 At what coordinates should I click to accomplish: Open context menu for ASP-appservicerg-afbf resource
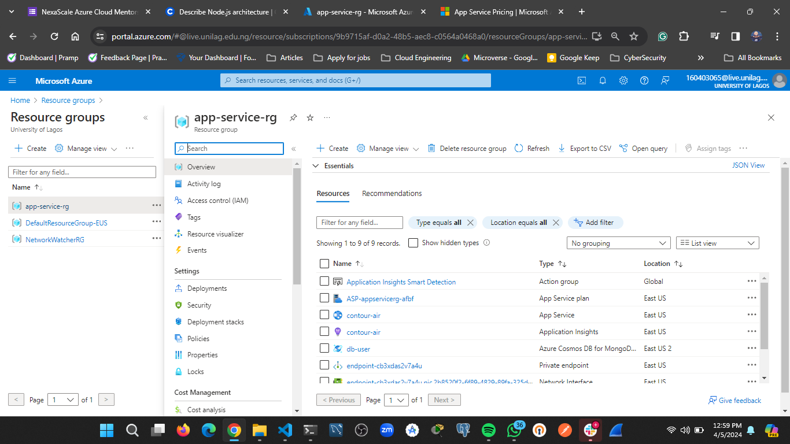click(x=752, y=298)
